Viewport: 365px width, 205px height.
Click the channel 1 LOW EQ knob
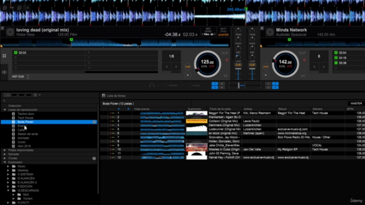(238, 57)
